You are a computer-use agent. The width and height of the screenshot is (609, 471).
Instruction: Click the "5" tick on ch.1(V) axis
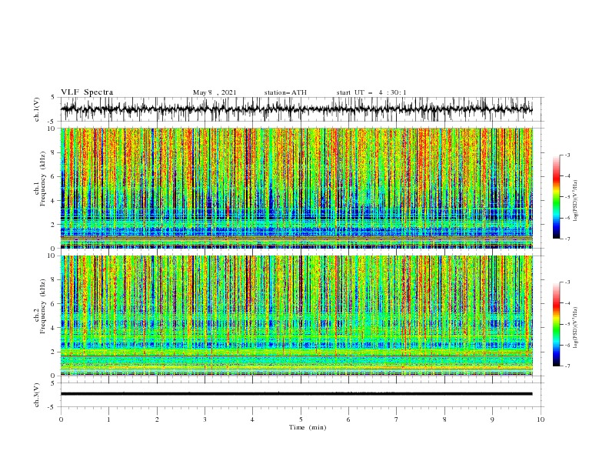point(52,98)
